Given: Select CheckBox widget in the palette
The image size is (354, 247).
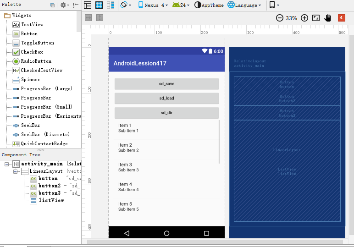Looking at the screenshot, I should click(28, 52).
